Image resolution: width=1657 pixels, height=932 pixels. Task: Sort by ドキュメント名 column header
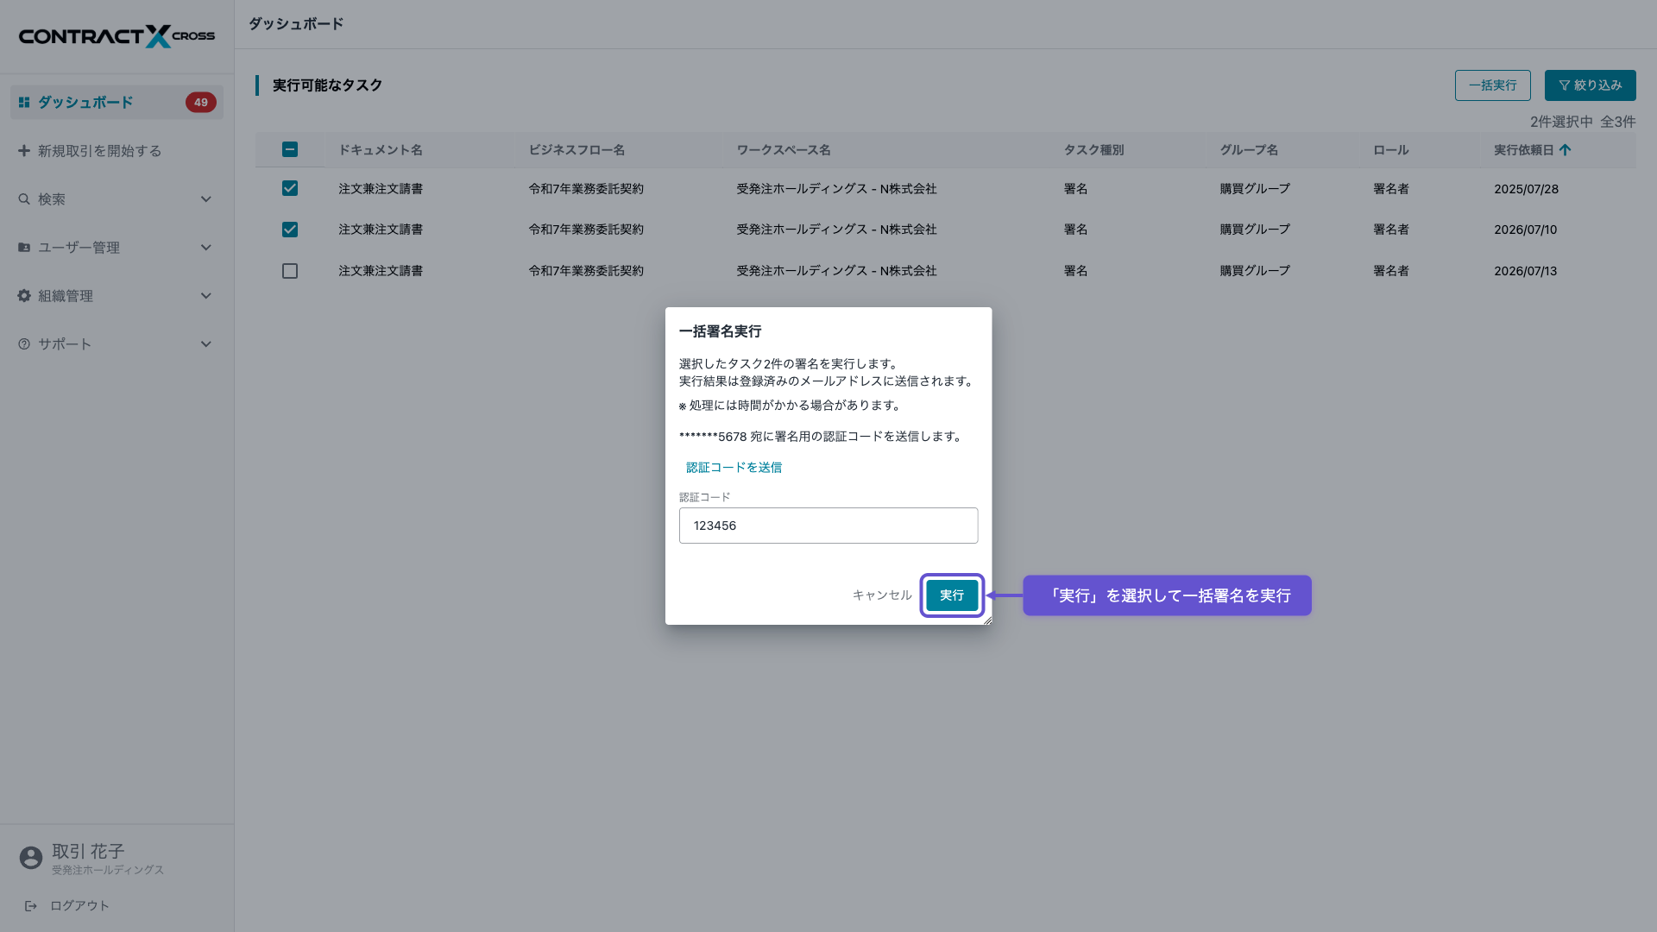tap(381, 149)
